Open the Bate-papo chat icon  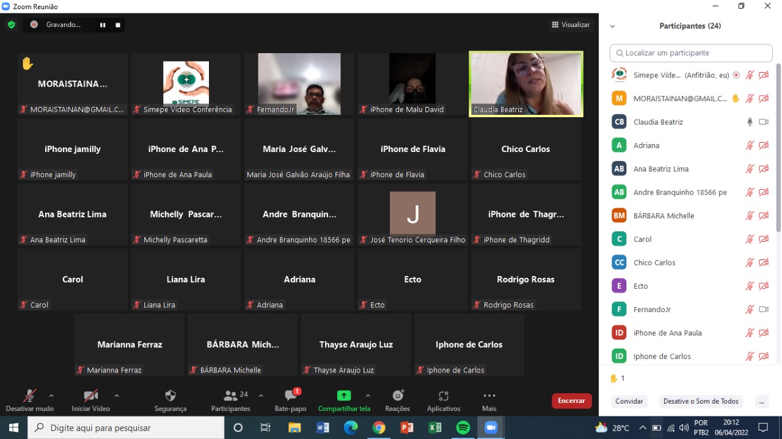point(291,396)
